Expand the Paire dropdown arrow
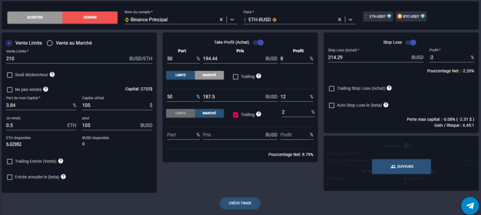Screen dimensions: 481x215 [350, 19]
